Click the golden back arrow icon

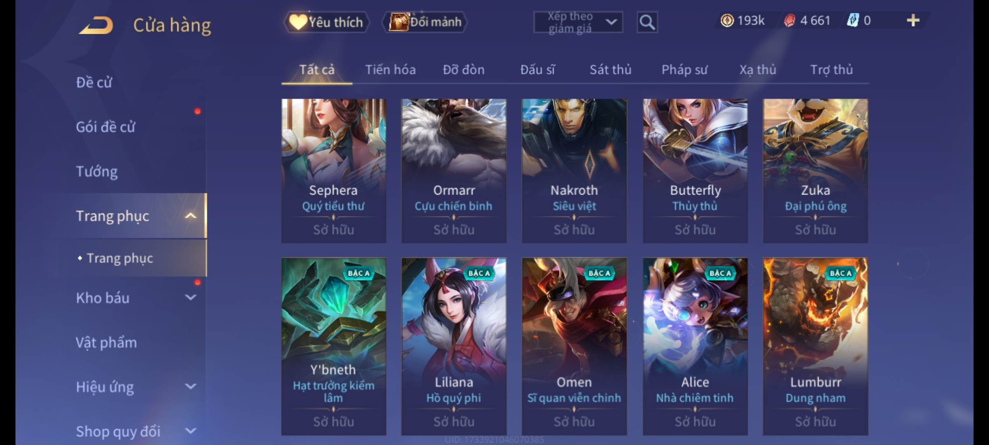96,25
